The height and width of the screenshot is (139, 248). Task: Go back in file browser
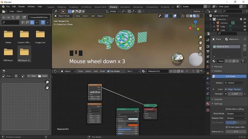(x=4, y=17)
